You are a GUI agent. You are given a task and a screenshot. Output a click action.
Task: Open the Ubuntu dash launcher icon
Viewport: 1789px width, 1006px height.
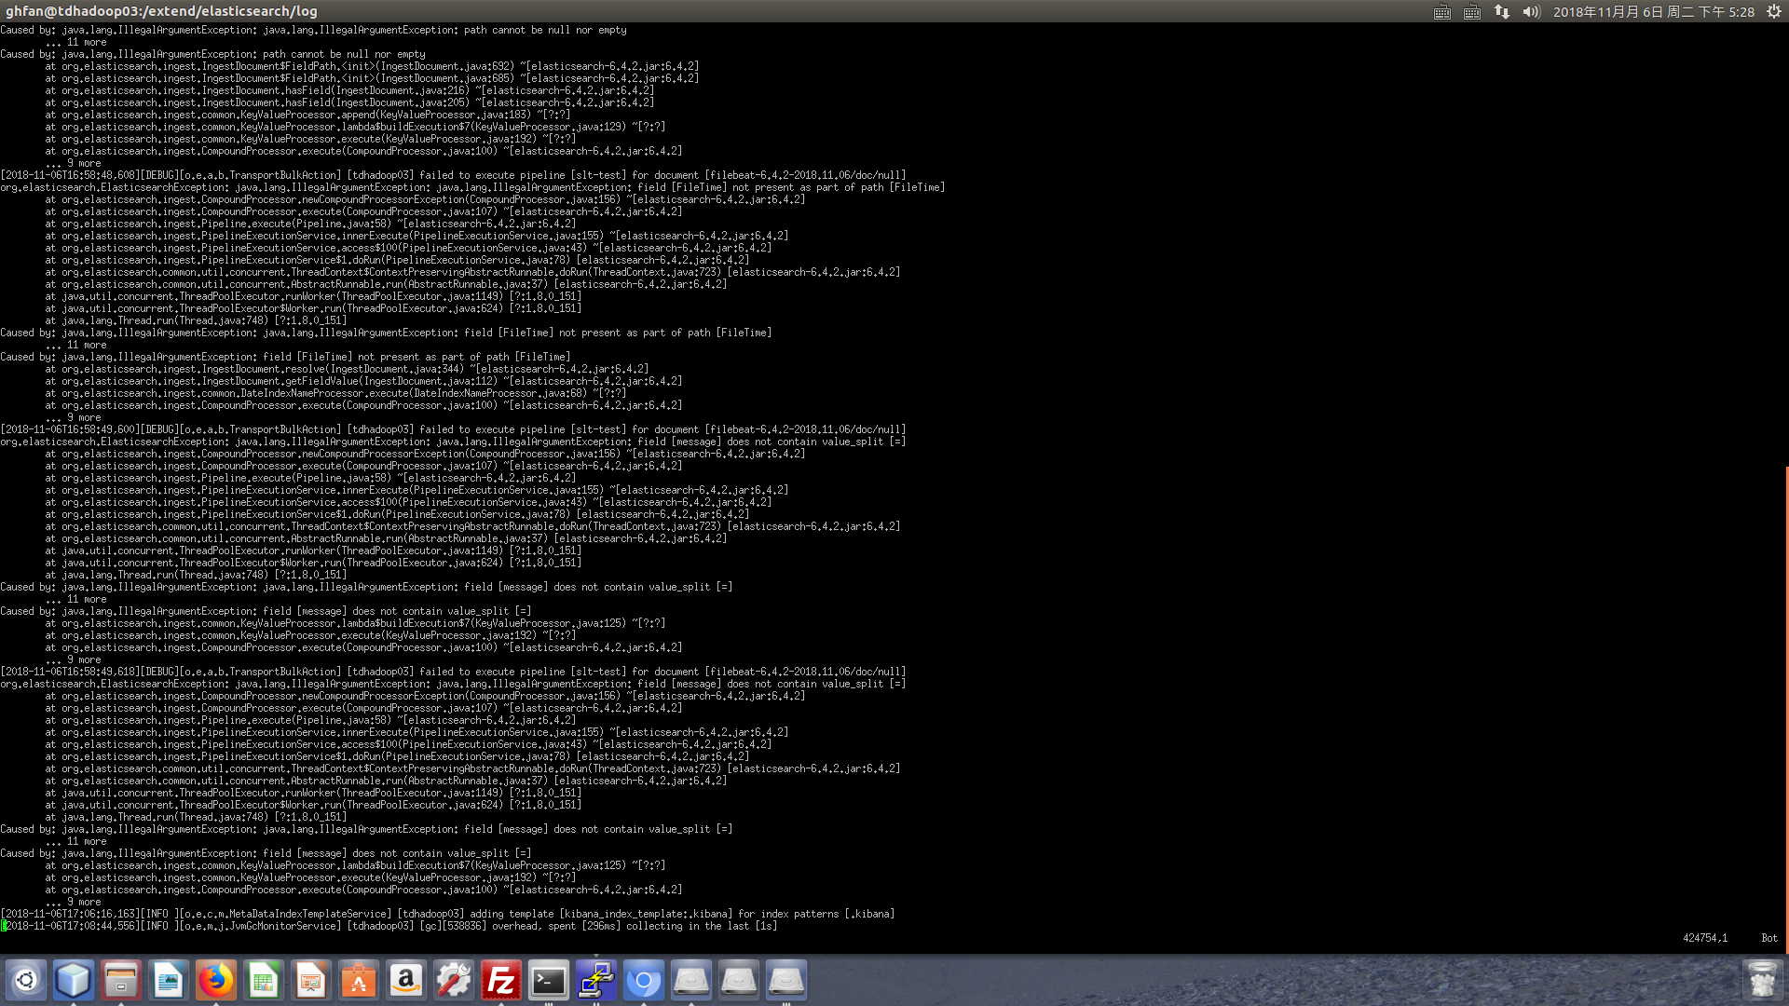(x=26, y=980)
